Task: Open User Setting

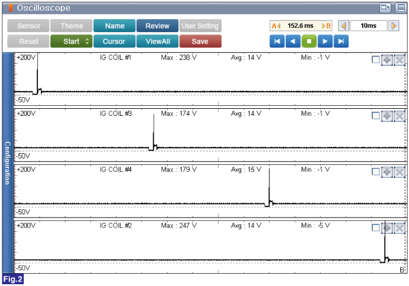Action: click(x=200, y=26)
